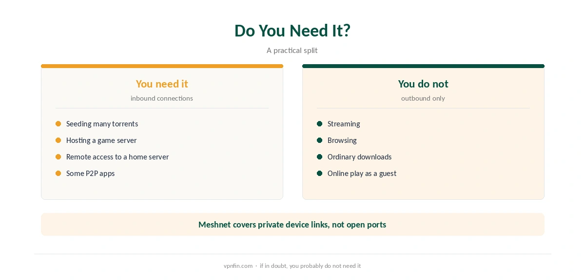585x280 pixels.
Task: Select "Online play as a guest"
Action: tap(362, 174)
